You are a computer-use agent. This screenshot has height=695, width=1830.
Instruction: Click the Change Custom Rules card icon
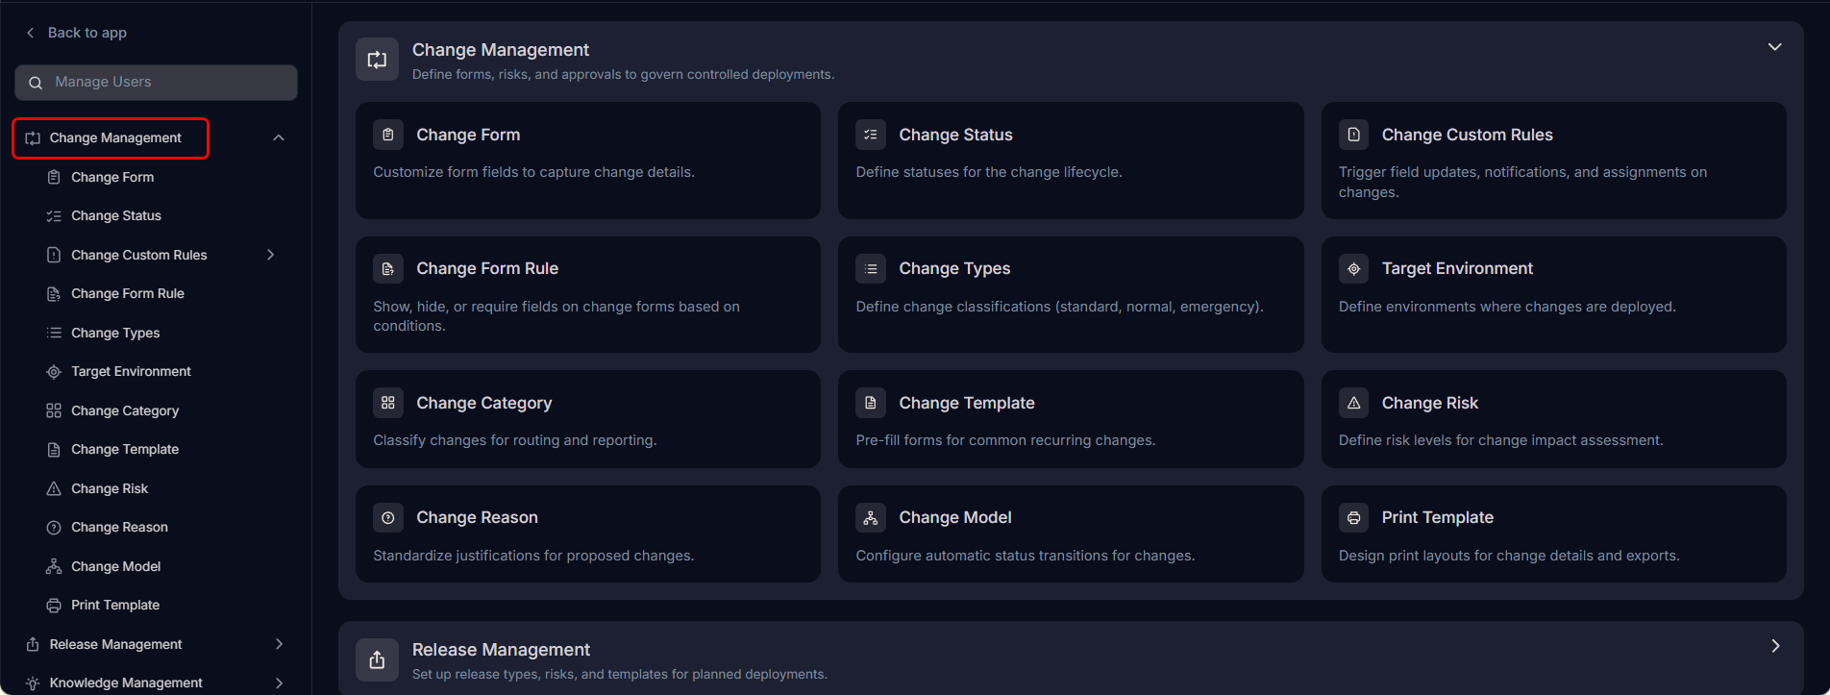click(x=1353, y=135)
